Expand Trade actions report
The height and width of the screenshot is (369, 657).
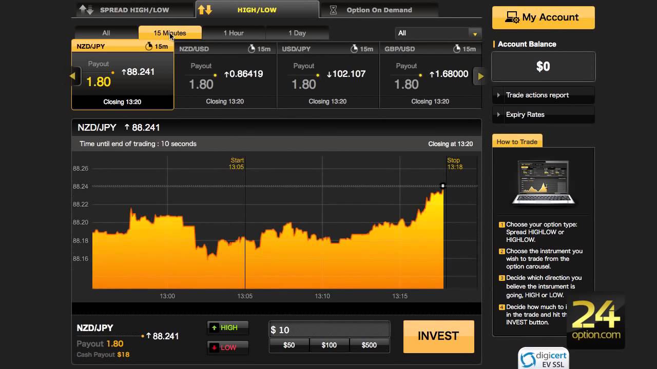pos(544,95)
